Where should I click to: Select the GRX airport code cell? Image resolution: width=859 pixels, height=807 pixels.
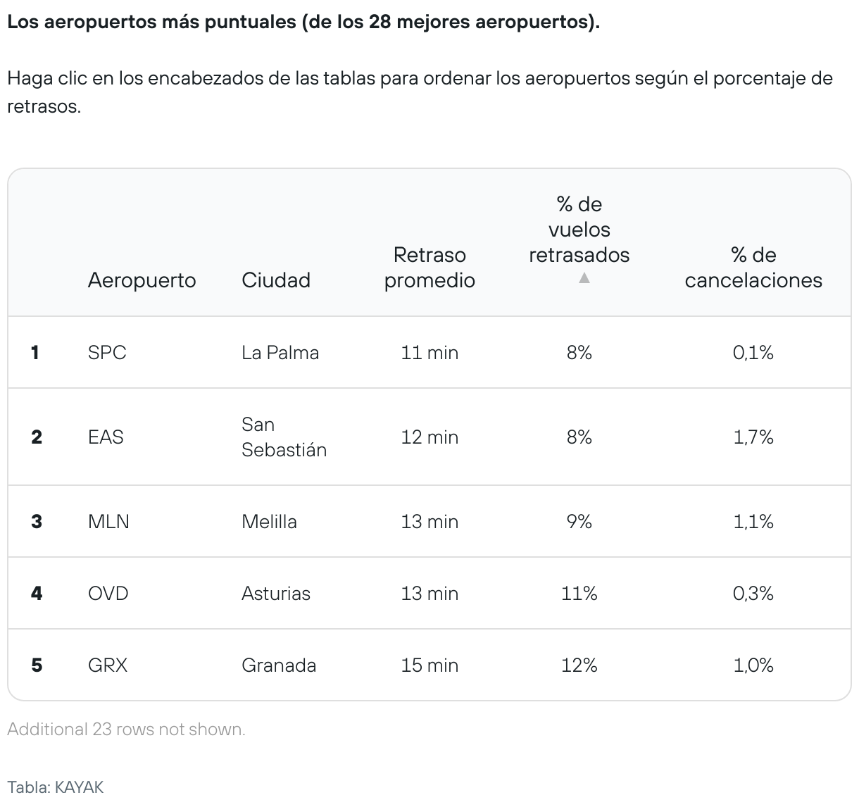[x=108, y=665]
